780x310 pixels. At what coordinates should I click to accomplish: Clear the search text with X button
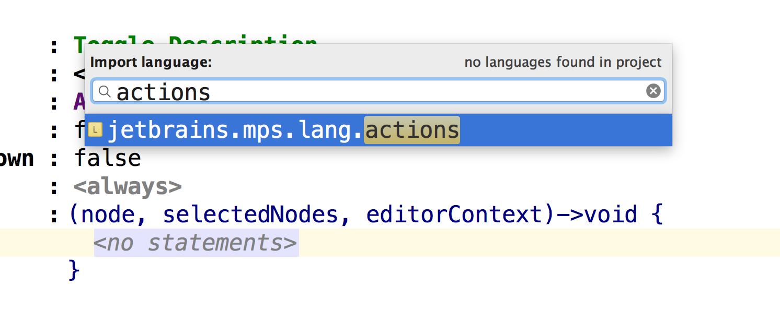coord(653,91)
